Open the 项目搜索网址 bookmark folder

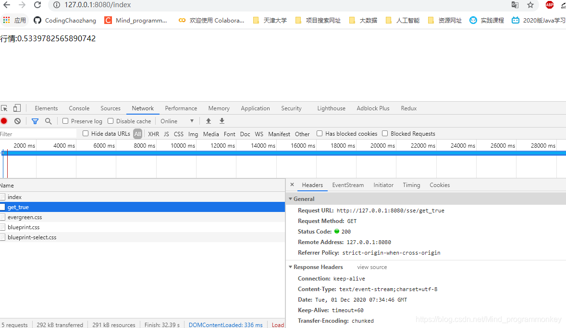tap(318, 20)
